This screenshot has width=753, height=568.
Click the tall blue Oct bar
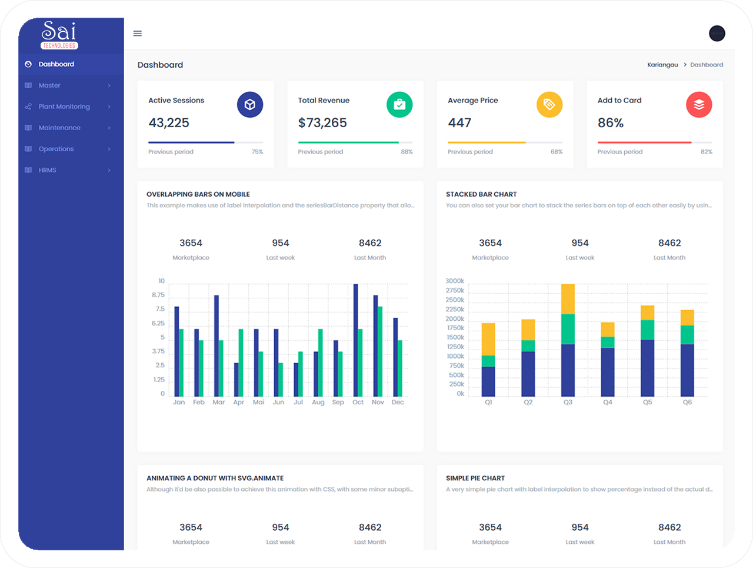[x=355, y=340]
